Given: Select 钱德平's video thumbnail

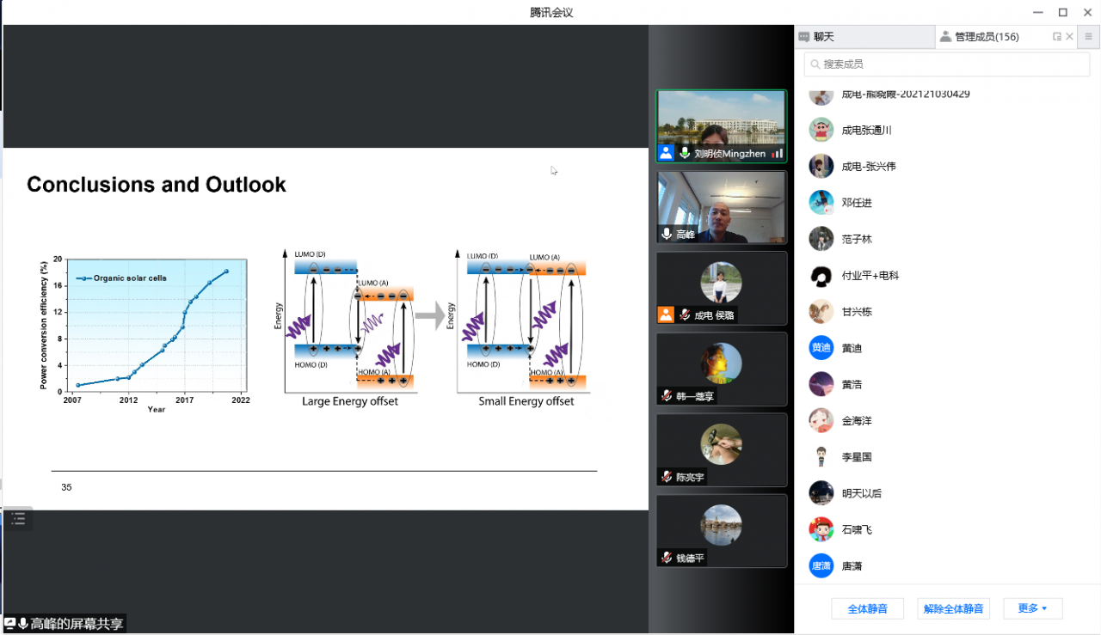Looking at the screenshot, I should coord(721,530).
